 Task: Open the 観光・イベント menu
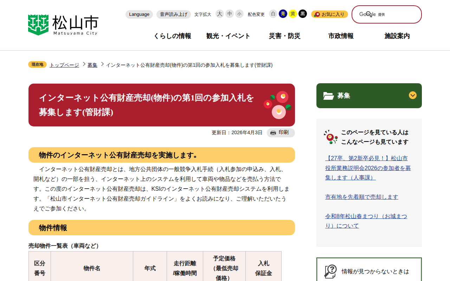[229, 36]
